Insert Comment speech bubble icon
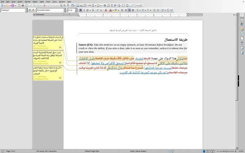Viewport: 245px width, 153px height. 124,6
